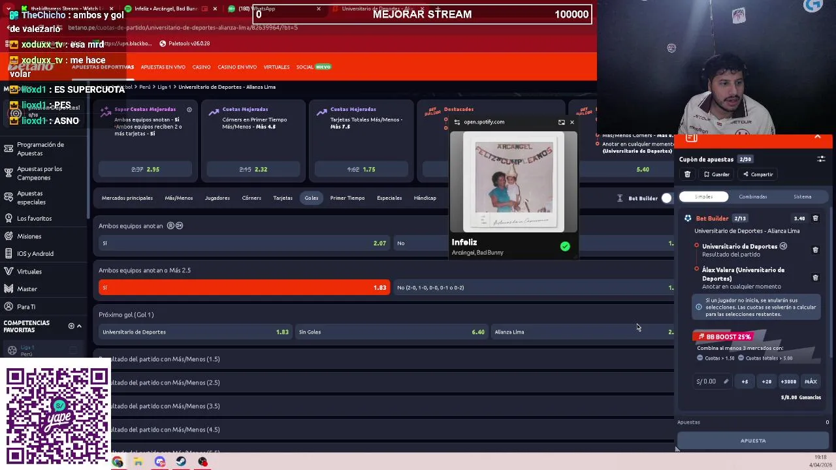Remove the Universitario de Deportes result leg
Viewport: 836px width, 470px height.
815,250
